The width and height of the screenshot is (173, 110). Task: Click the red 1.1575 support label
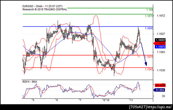149,57
